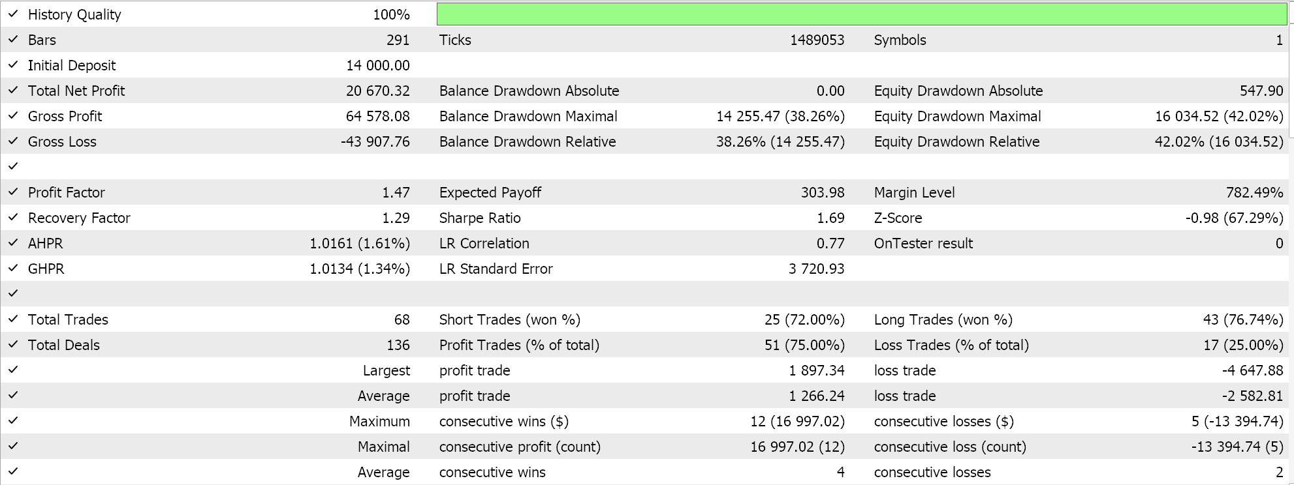Image resolution: width=1294 pixels, height=485 pixels.
Task: Uncheck the Bars row checkmark
Action: pyautogui.click(x=13, y=39)
